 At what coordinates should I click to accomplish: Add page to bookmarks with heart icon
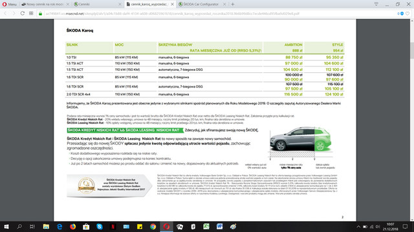click(408, 14)
